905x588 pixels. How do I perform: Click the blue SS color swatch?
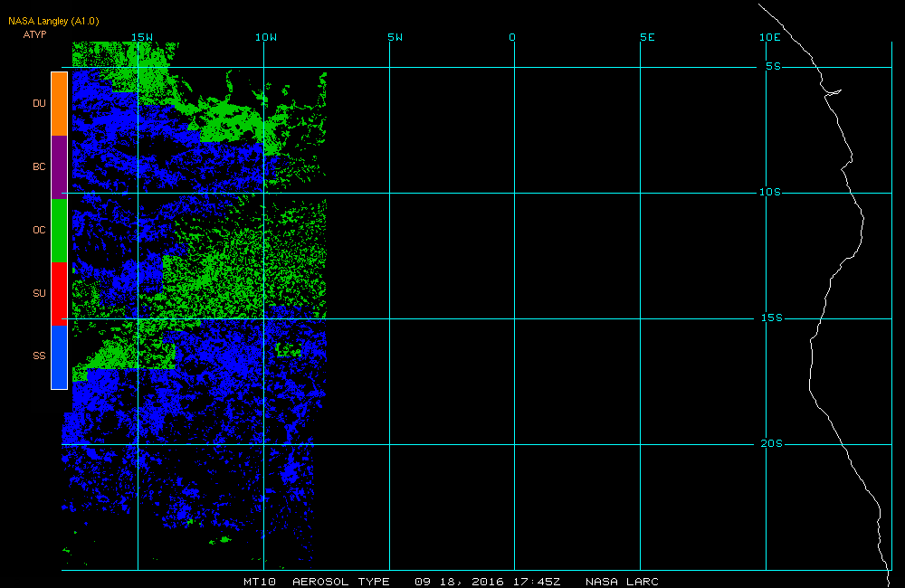60,357
